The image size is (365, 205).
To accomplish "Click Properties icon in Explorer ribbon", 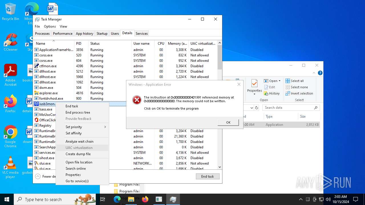I will 254,87.
